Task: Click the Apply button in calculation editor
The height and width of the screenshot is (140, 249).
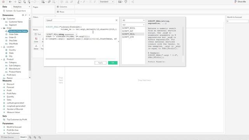Action: (x=100, y=63)
